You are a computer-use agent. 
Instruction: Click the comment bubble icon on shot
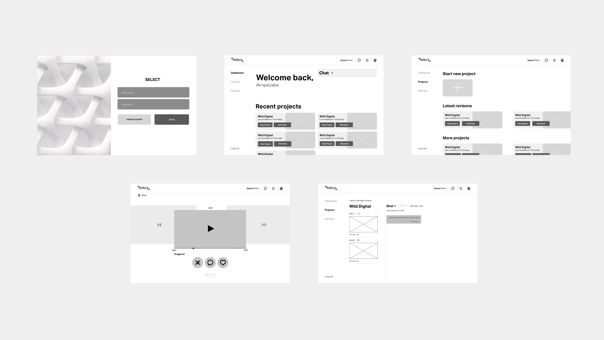[210, 262]
